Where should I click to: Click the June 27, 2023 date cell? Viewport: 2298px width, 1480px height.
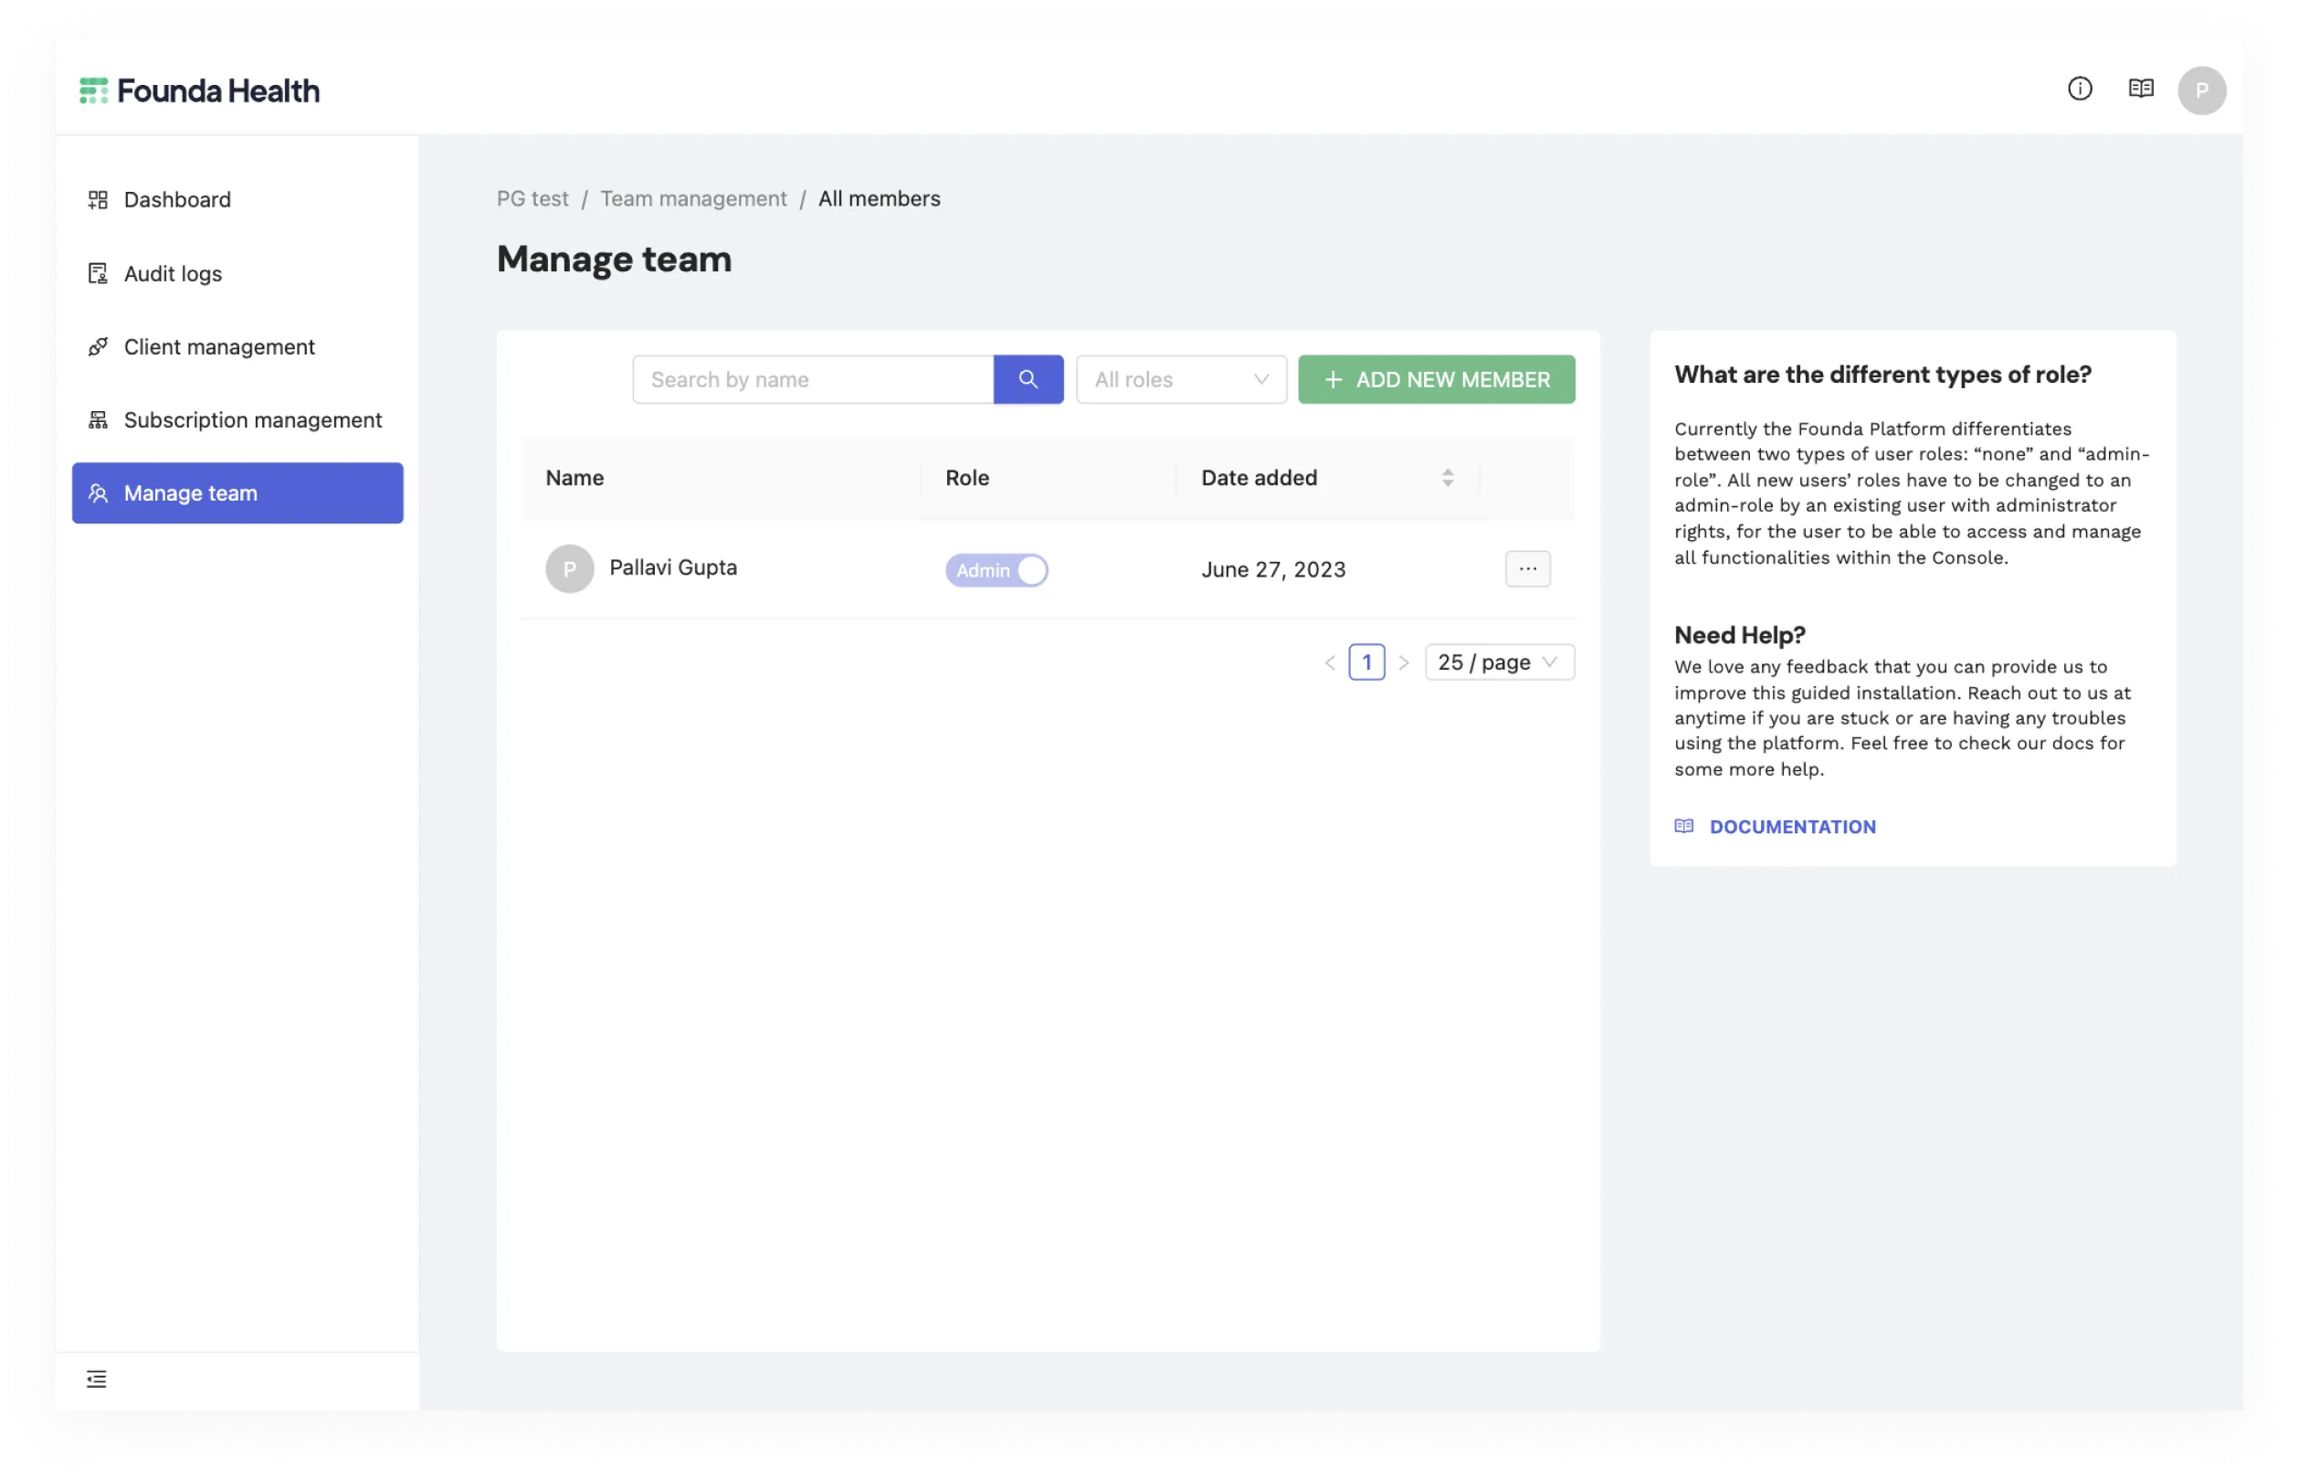(x=1273, y=569)
